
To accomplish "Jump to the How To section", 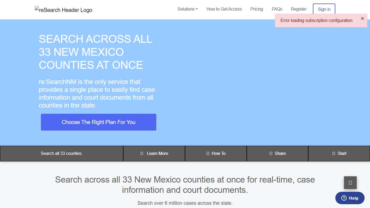I will (x=216, y=153).
